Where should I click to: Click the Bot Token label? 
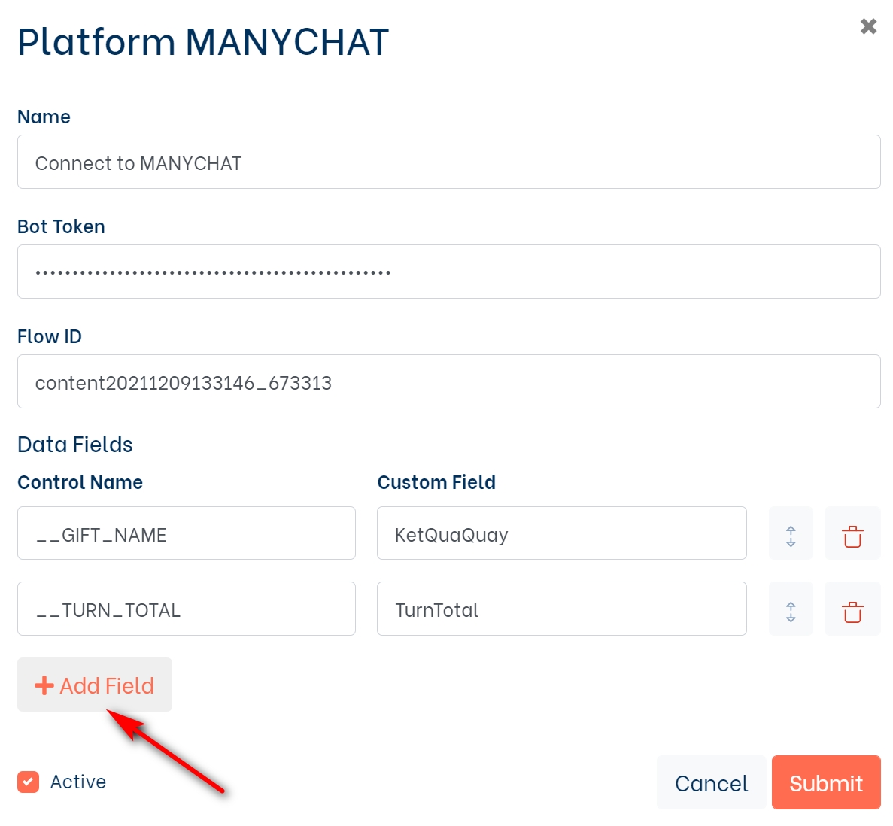click(x=61, y=226)
